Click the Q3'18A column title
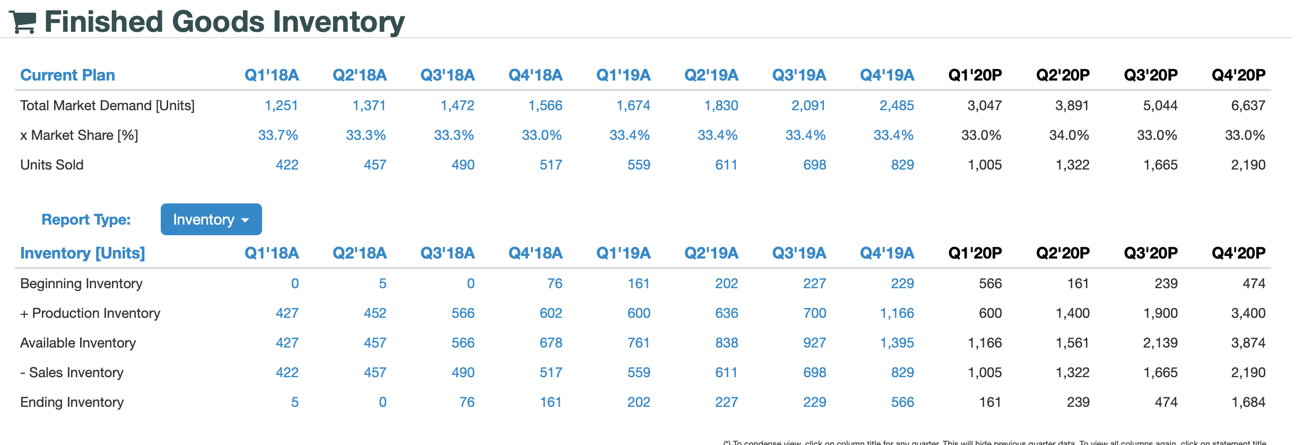 [447, 75]
